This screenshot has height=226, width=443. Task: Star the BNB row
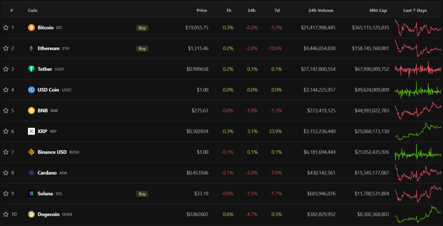point(6,111)
